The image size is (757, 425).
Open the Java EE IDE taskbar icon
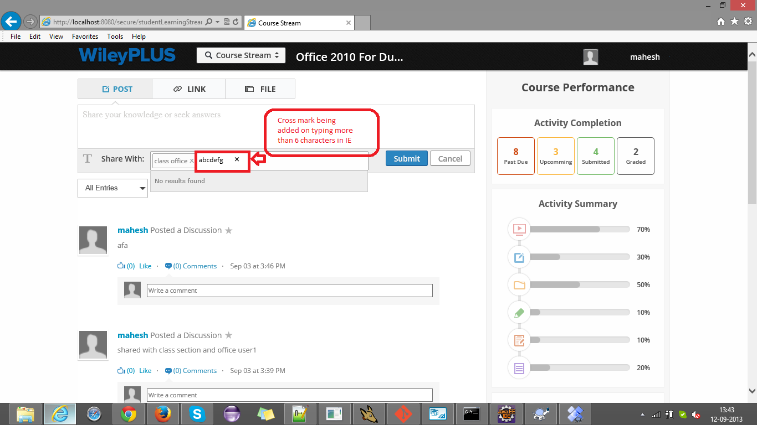click(506, 414)
